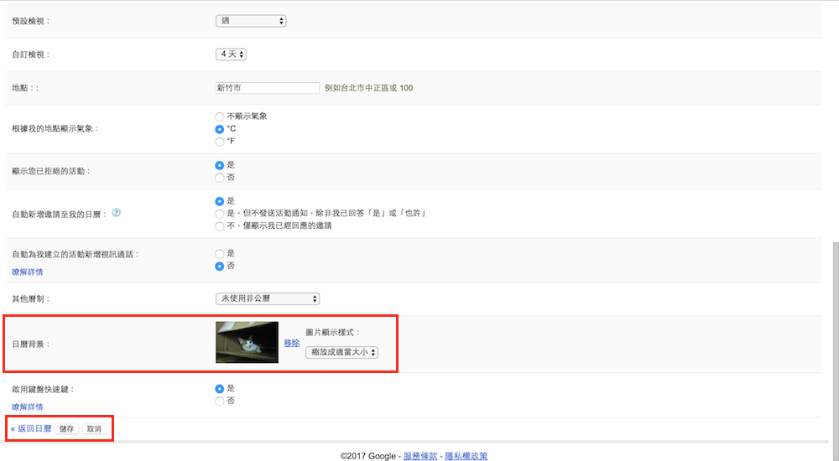
Task: Open the help icon beside 自動新增邀請至我的日曆
Action: click(116, 213)
